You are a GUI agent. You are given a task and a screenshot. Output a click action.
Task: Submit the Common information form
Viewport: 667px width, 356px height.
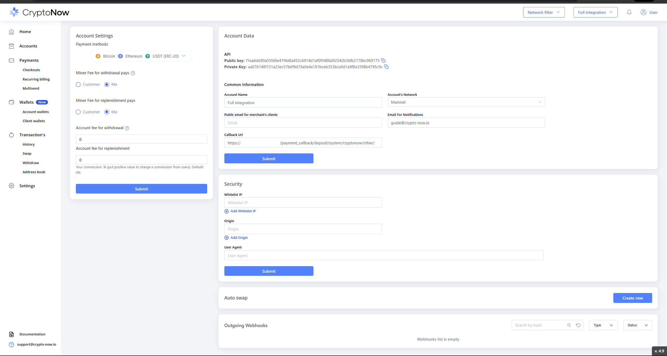tap(269, 158)
